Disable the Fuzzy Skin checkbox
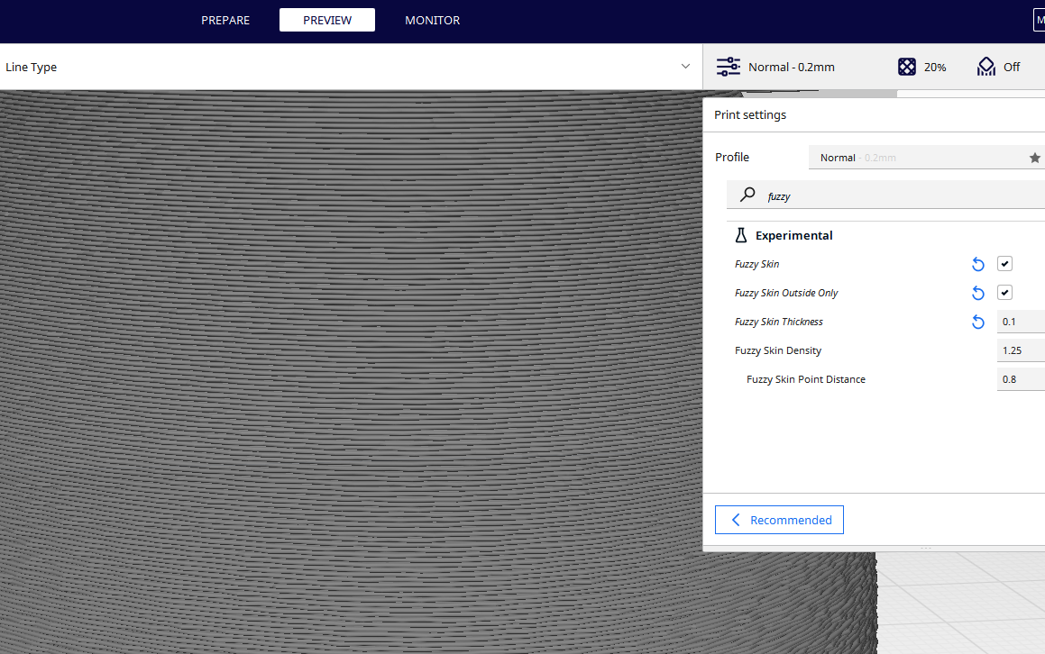 1004,263
